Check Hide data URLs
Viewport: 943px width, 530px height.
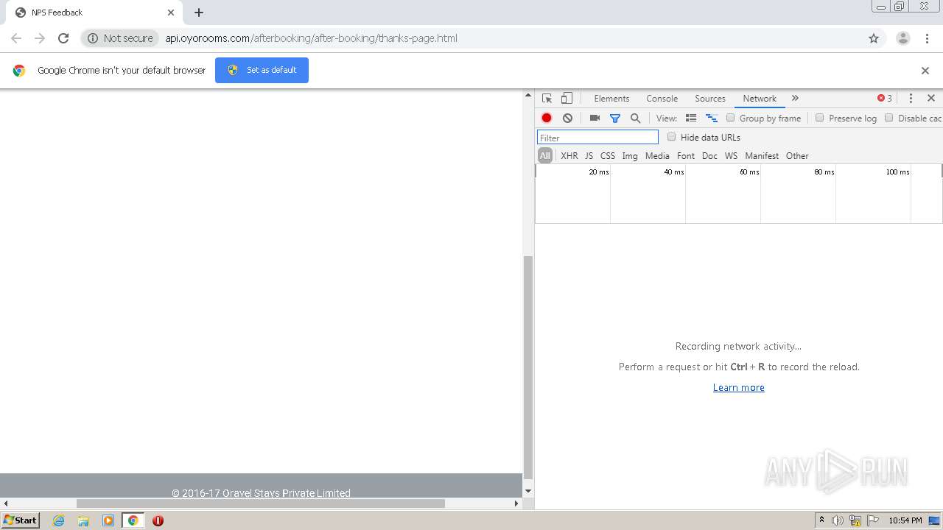pyautogui.click(x=671, y=137)
